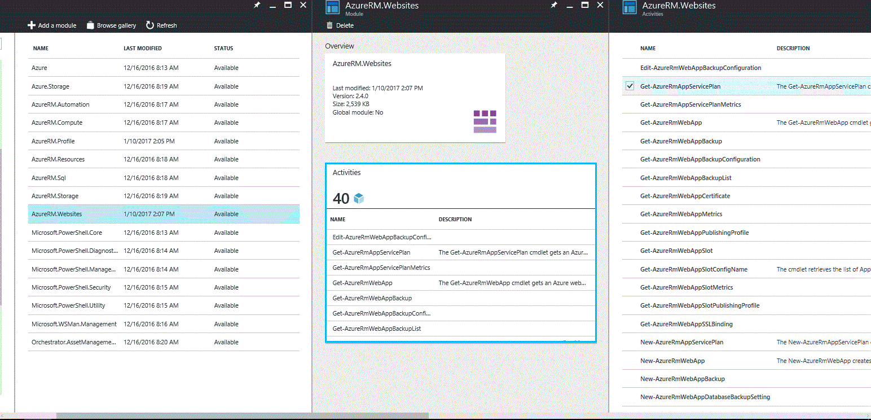Open the Orchestrator.AssetManageme... module

[x=164, y=342]
